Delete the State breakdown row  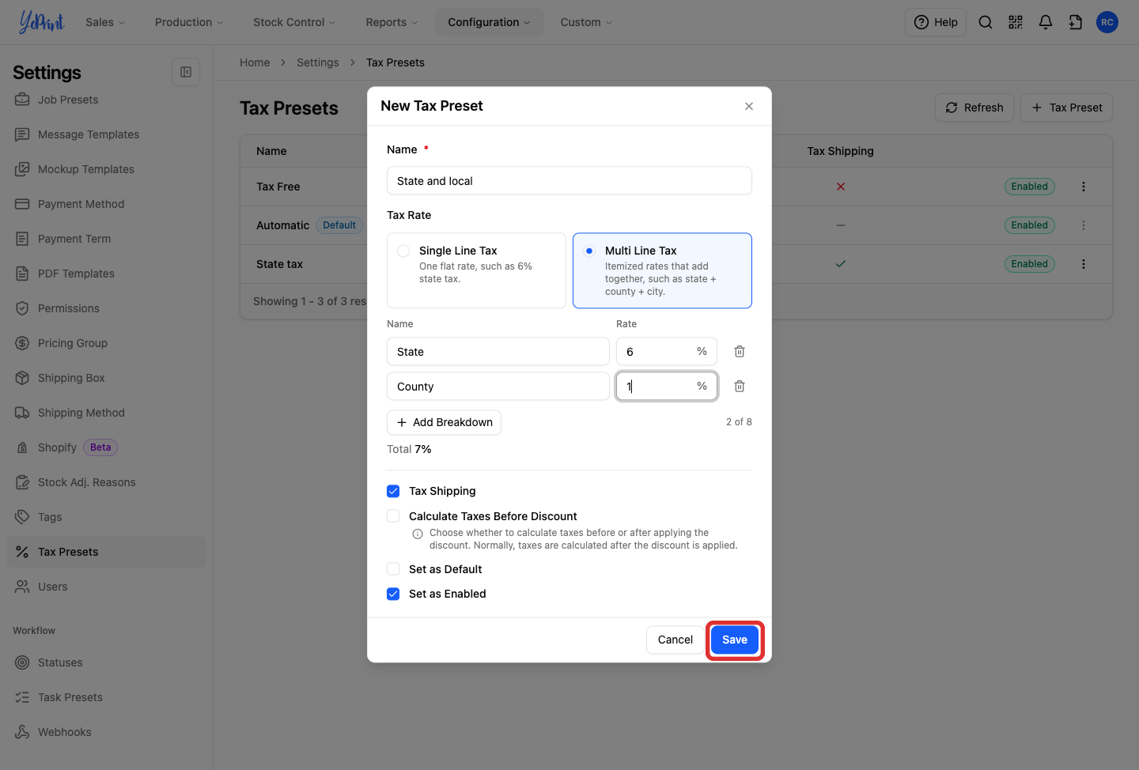point(740,352)
